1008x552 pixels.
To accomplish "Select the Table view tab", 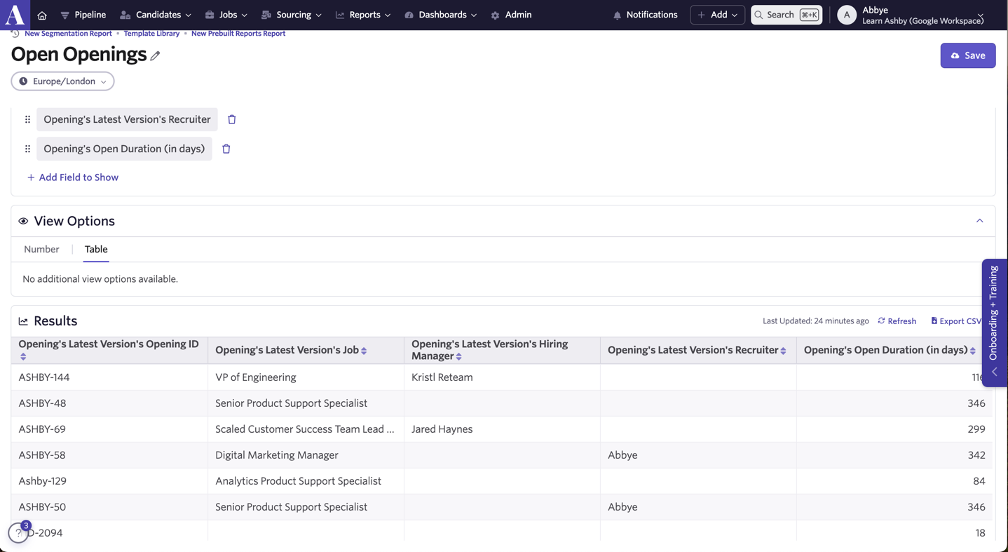I will coord(96,249).
